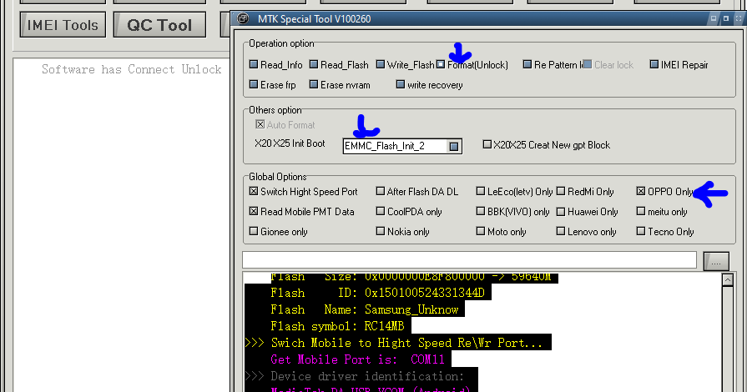Enable After Flash DA DL
Image resolution: width=747 pixels, height=392 pixels.
pos(380,191)
